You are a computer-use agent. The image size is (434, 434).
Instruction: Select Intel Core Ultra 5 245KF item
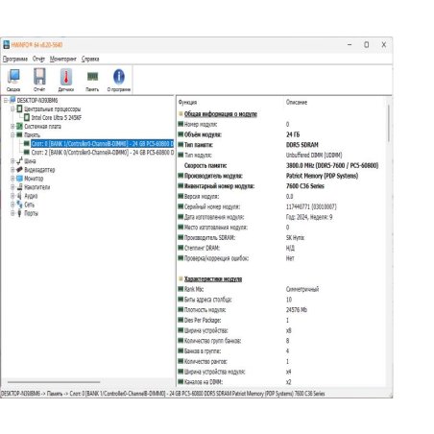point(57,117)
